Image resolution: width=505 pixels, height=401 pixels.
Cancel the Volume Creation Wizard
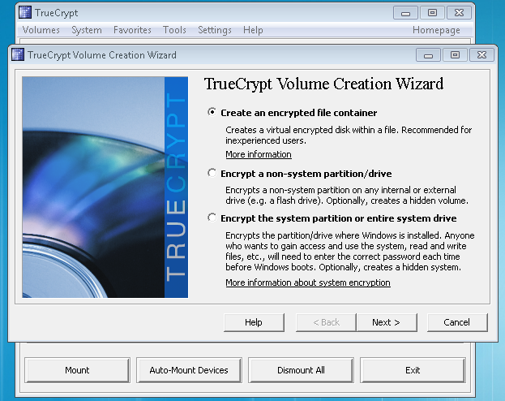pyautogui.click(x=457, y=322)
